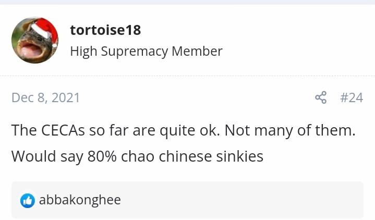The width and height of the screenshot is (375, 220).
Task: Click the word CECAs in the post
Action: [x=63, y=130]
